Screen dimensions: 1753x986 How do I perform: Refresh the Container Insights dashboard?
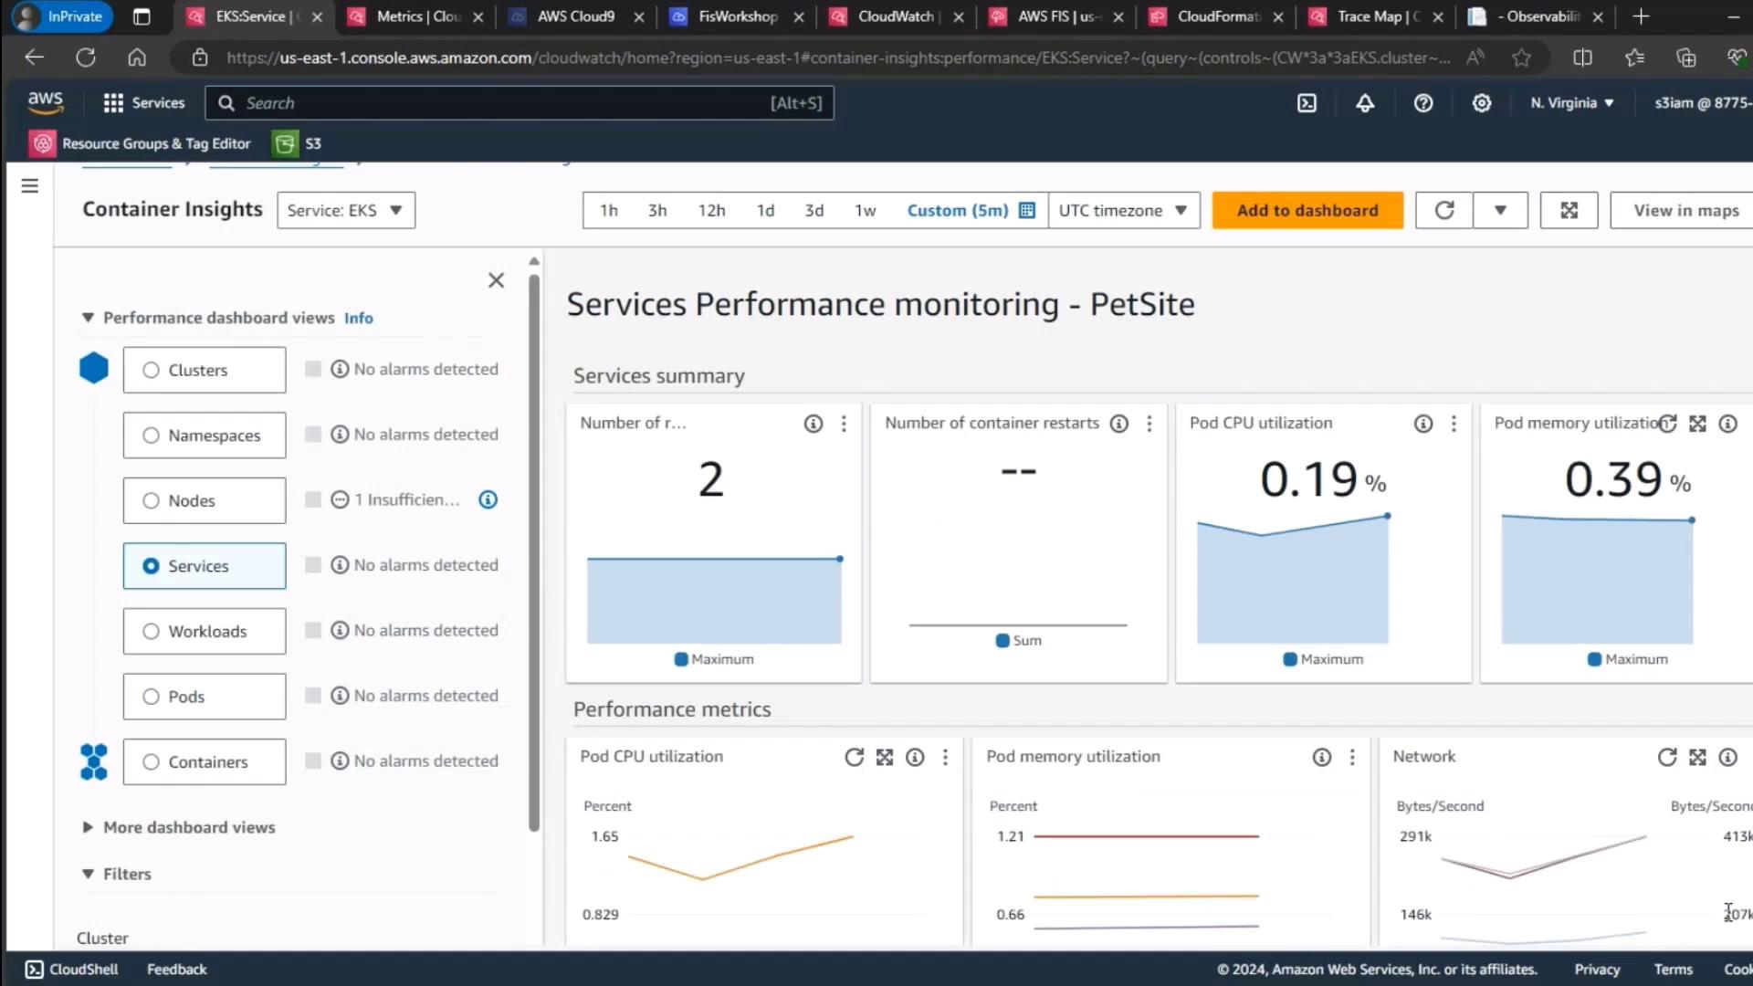1444,211
